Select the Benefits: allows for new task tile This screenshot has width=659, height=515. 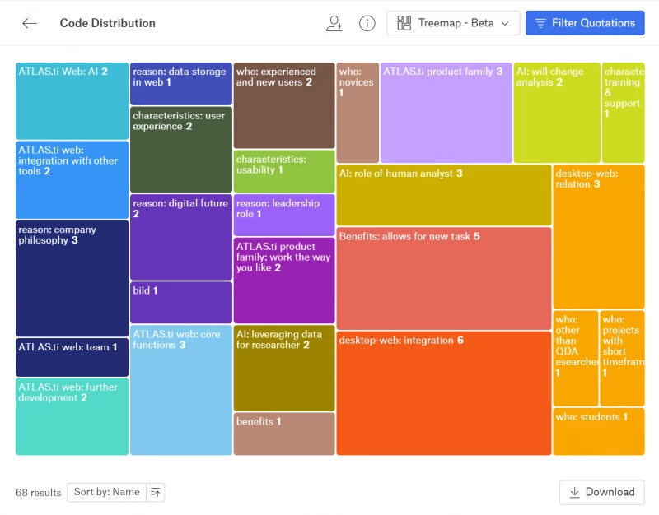[x=443, y=278]
